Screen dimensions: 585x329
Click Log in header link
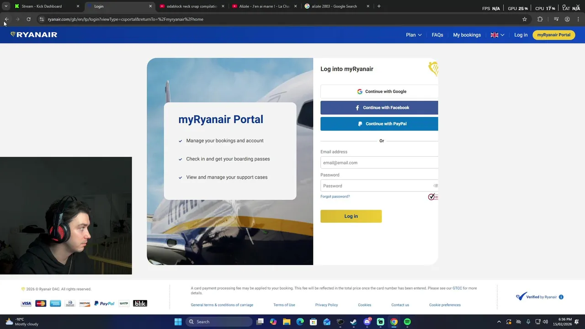(x=521, y=35)
